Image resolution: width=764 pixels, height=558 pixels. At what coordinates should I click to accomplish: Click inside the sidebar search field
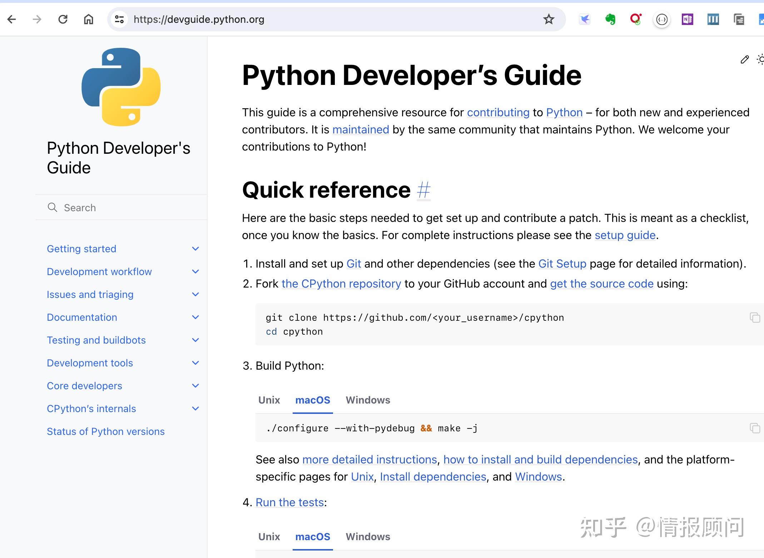click(107, 207)
